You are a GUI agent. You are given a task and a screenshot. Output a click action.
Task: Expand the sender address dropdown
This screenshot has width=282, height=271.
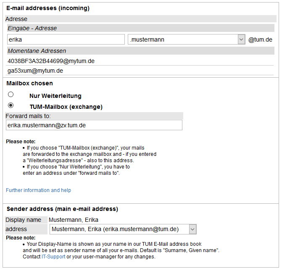pyautogui.click(x=123, y=229)
